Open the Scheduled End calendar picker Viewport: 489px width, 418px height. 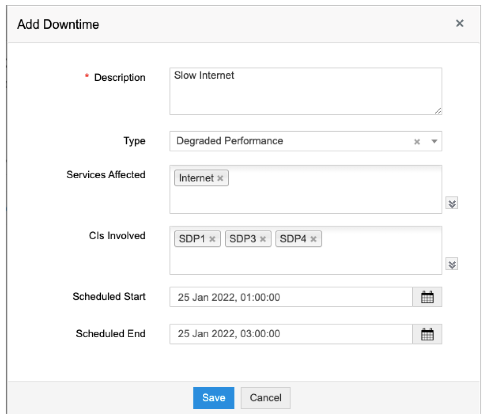coord(427,334)
